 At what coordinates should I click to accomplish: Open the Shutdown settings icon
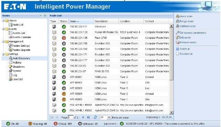tap(10, 67)
